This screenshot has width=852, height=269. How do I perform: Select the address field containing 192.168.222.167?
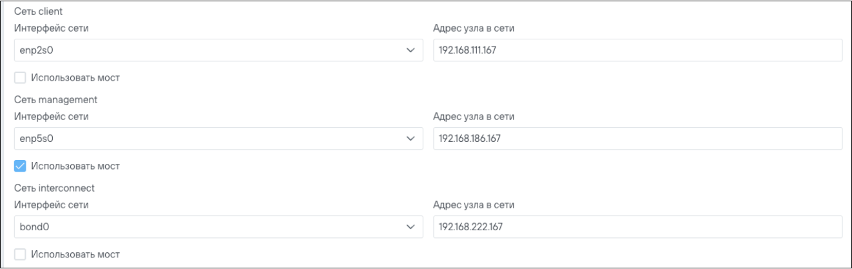coord(637,227)
